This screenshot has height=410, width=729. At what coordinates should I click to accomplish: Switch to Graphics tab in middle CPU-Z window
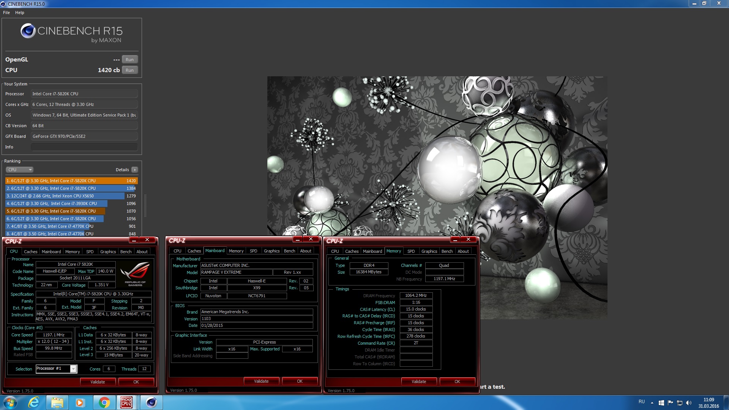pos(272,251)
